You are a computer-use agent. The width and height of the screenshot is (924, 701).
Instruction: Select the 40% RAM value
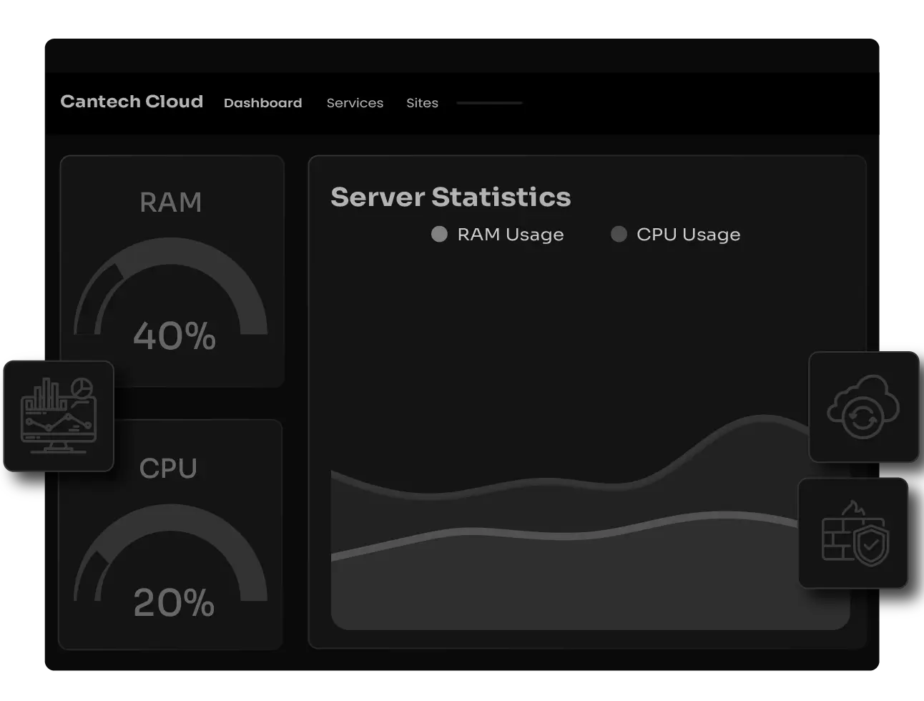pyautogui.click(x=175, y=335)
